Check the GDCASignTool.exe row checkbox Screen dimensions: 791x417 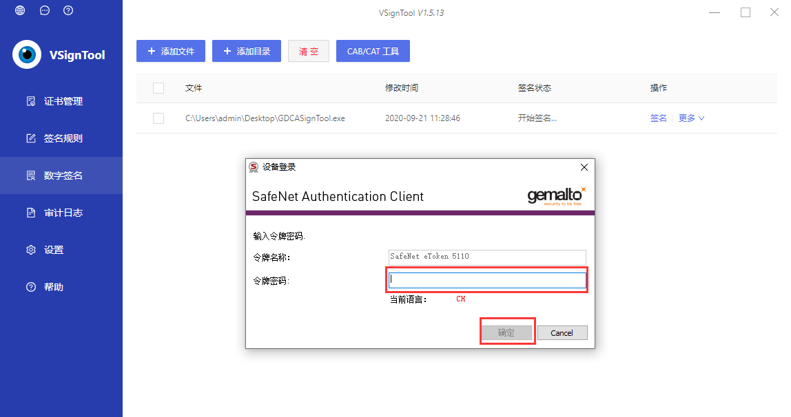coord(158,118)
